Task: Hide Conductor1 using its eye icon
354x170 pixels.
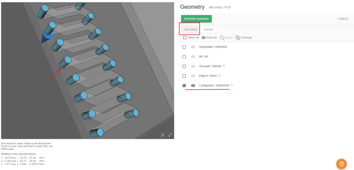Action: 193,86
